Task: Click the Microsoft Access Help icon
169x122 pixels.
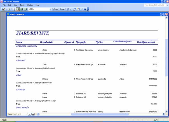Action: [85, 9]
